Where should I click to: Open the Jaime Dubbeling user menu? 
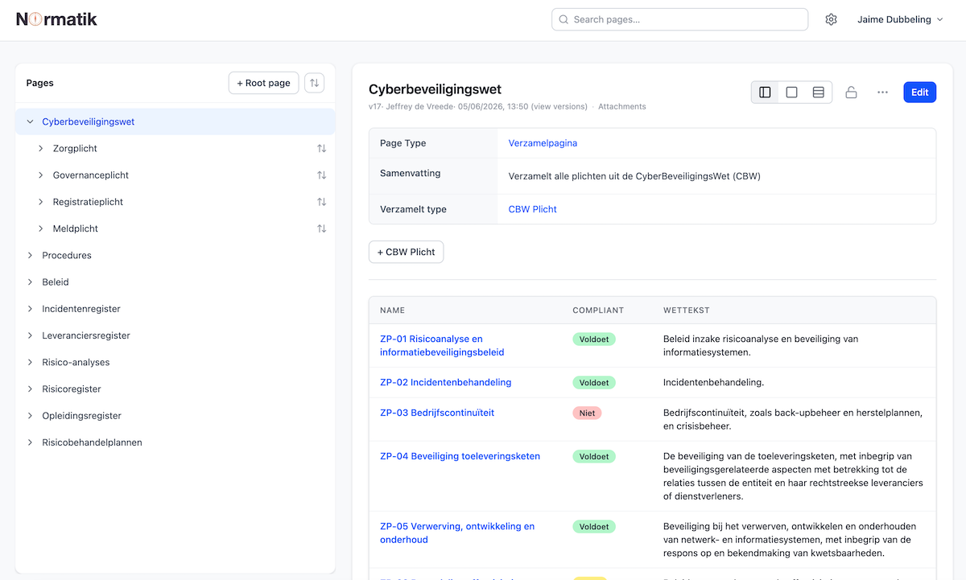[900, 19]
